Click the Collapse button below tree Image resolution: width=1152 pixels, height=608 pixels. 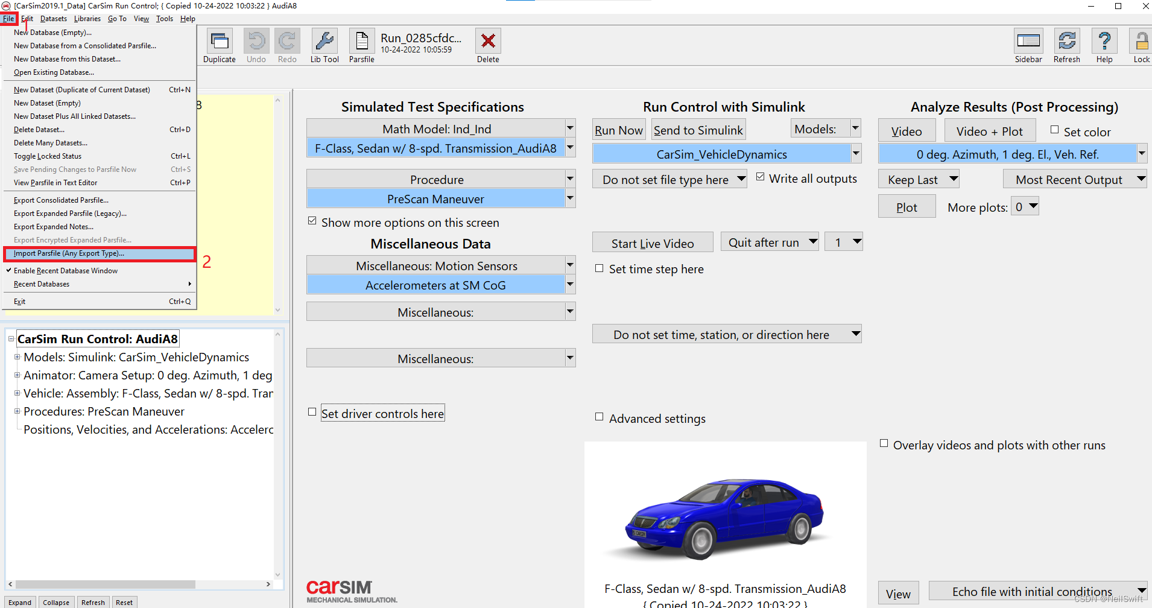tap(56, 602)
